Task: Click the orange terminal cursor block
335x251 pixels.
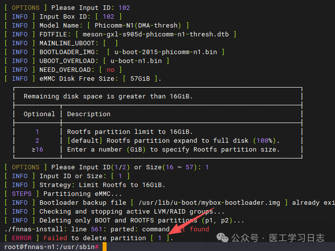Action: [x=104, y=247]
